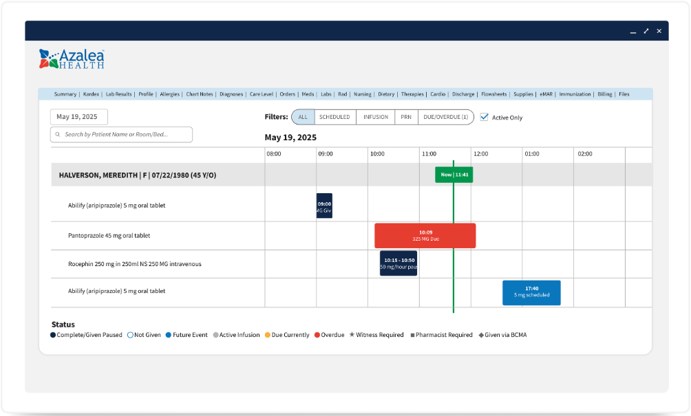Click the Given via BCMA diamond icon
Image resolution: width=691 pixels, height=416 pixels.
tap(480, 335)
